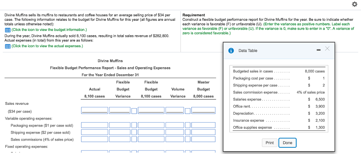The height and width of the screenshot is (154, 361).
Task: Select Sales commissions volume variance F/U box
Action: coord(188,139)
